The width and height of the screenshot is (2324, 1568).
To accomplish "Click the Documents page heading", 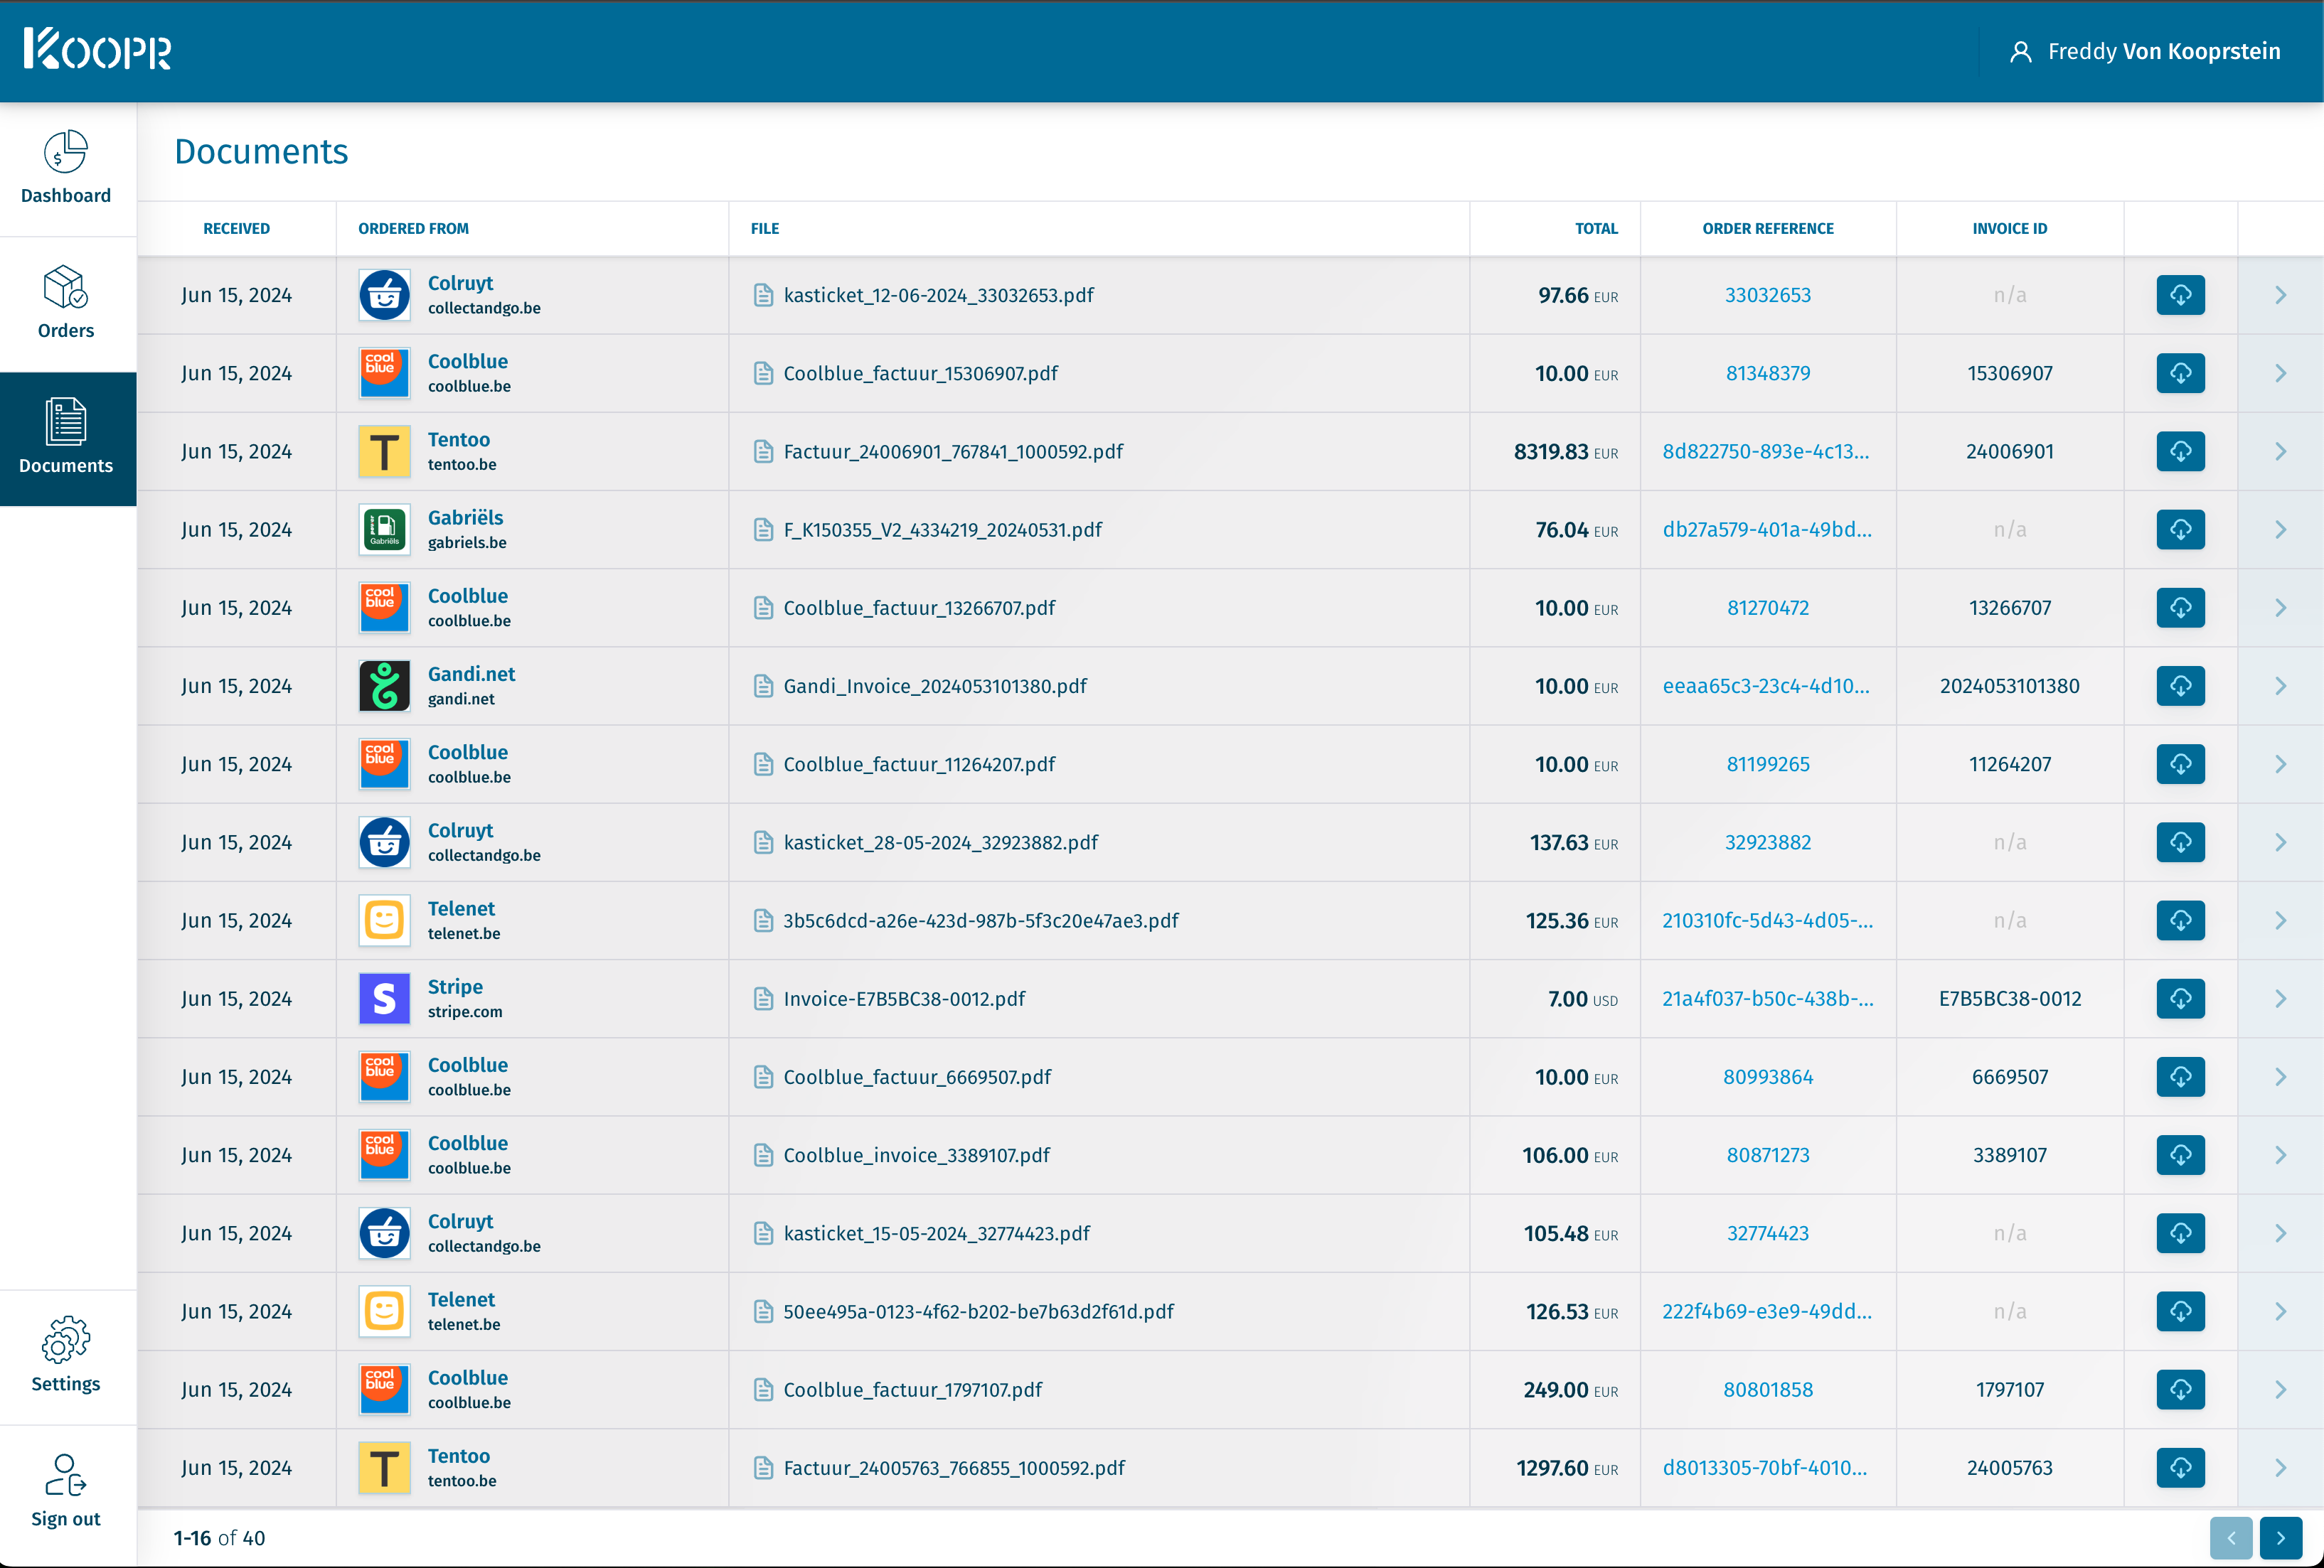I will click(x=261, y=151).
